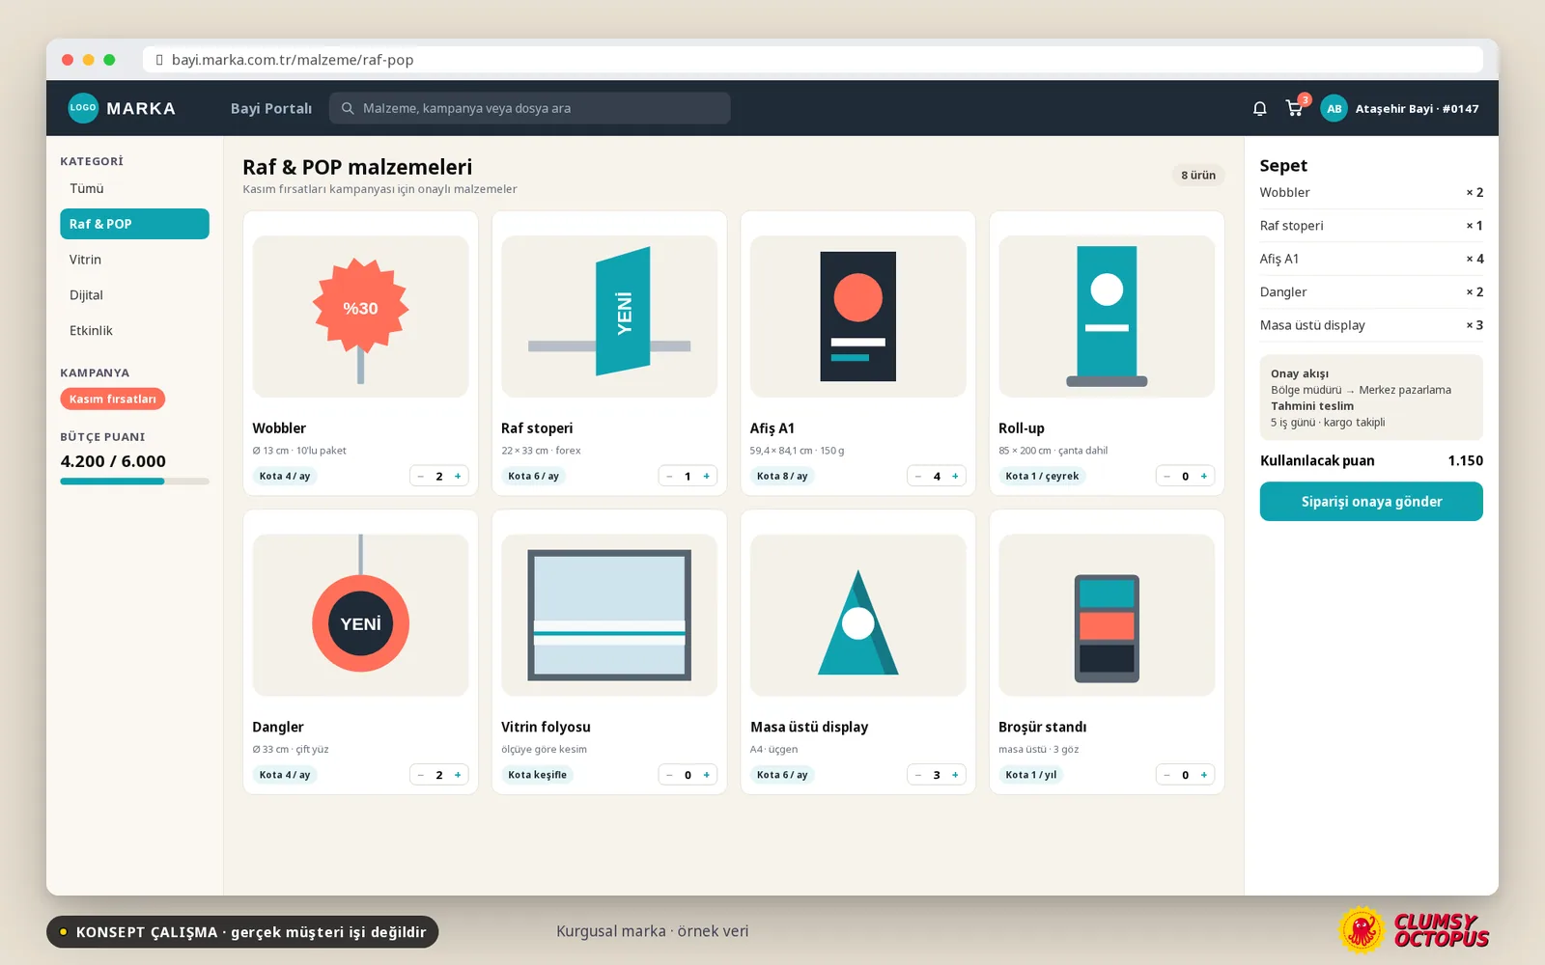Go to Bayi Portalı link
This screenshot has width=1545, height=965.
[271, 108]
